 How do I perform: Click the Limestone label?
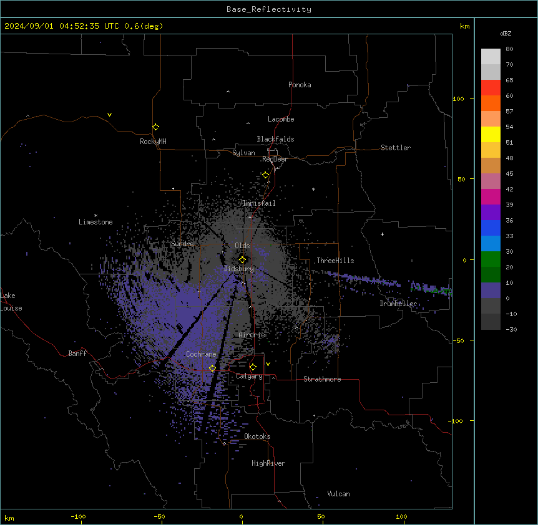point(95,222)
